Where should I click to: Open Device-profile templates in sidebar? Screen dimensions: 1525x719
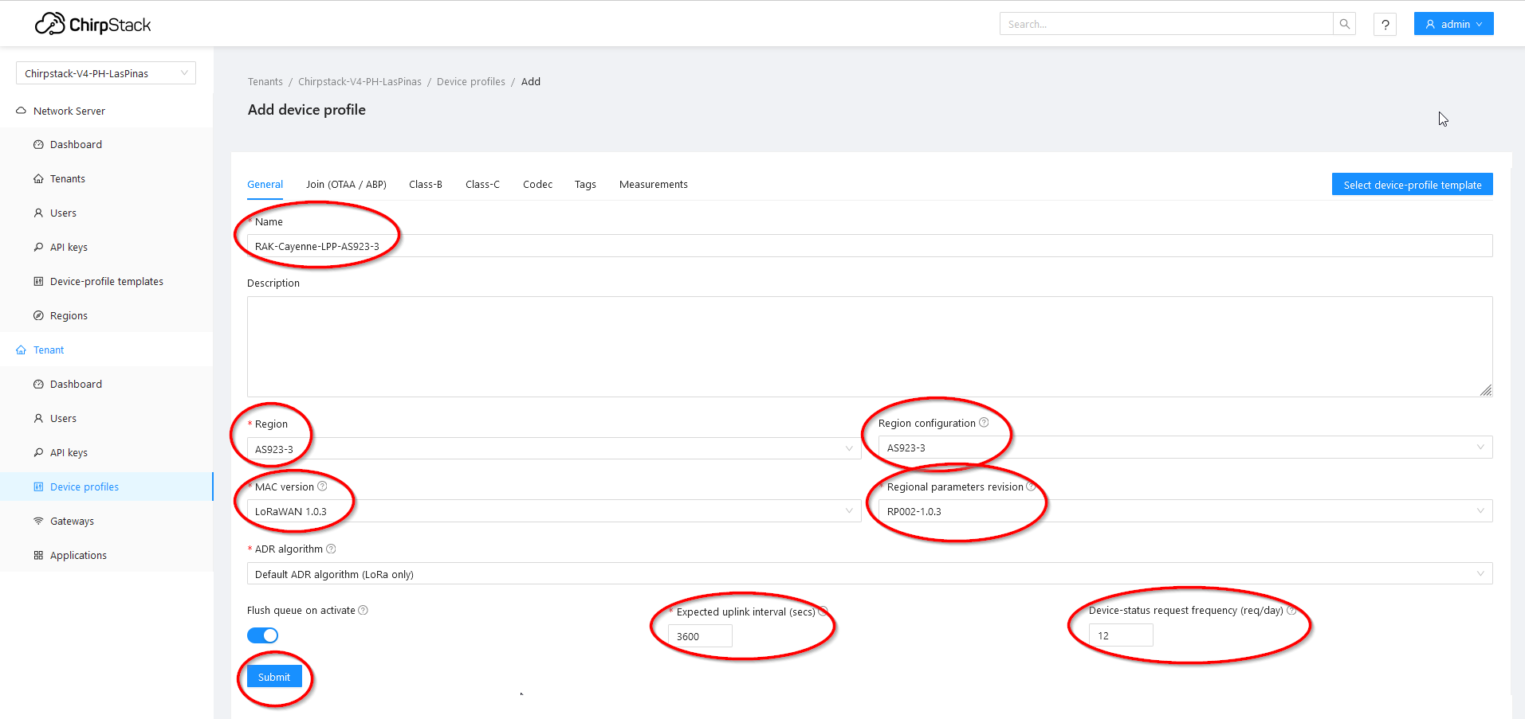[107, 281]
